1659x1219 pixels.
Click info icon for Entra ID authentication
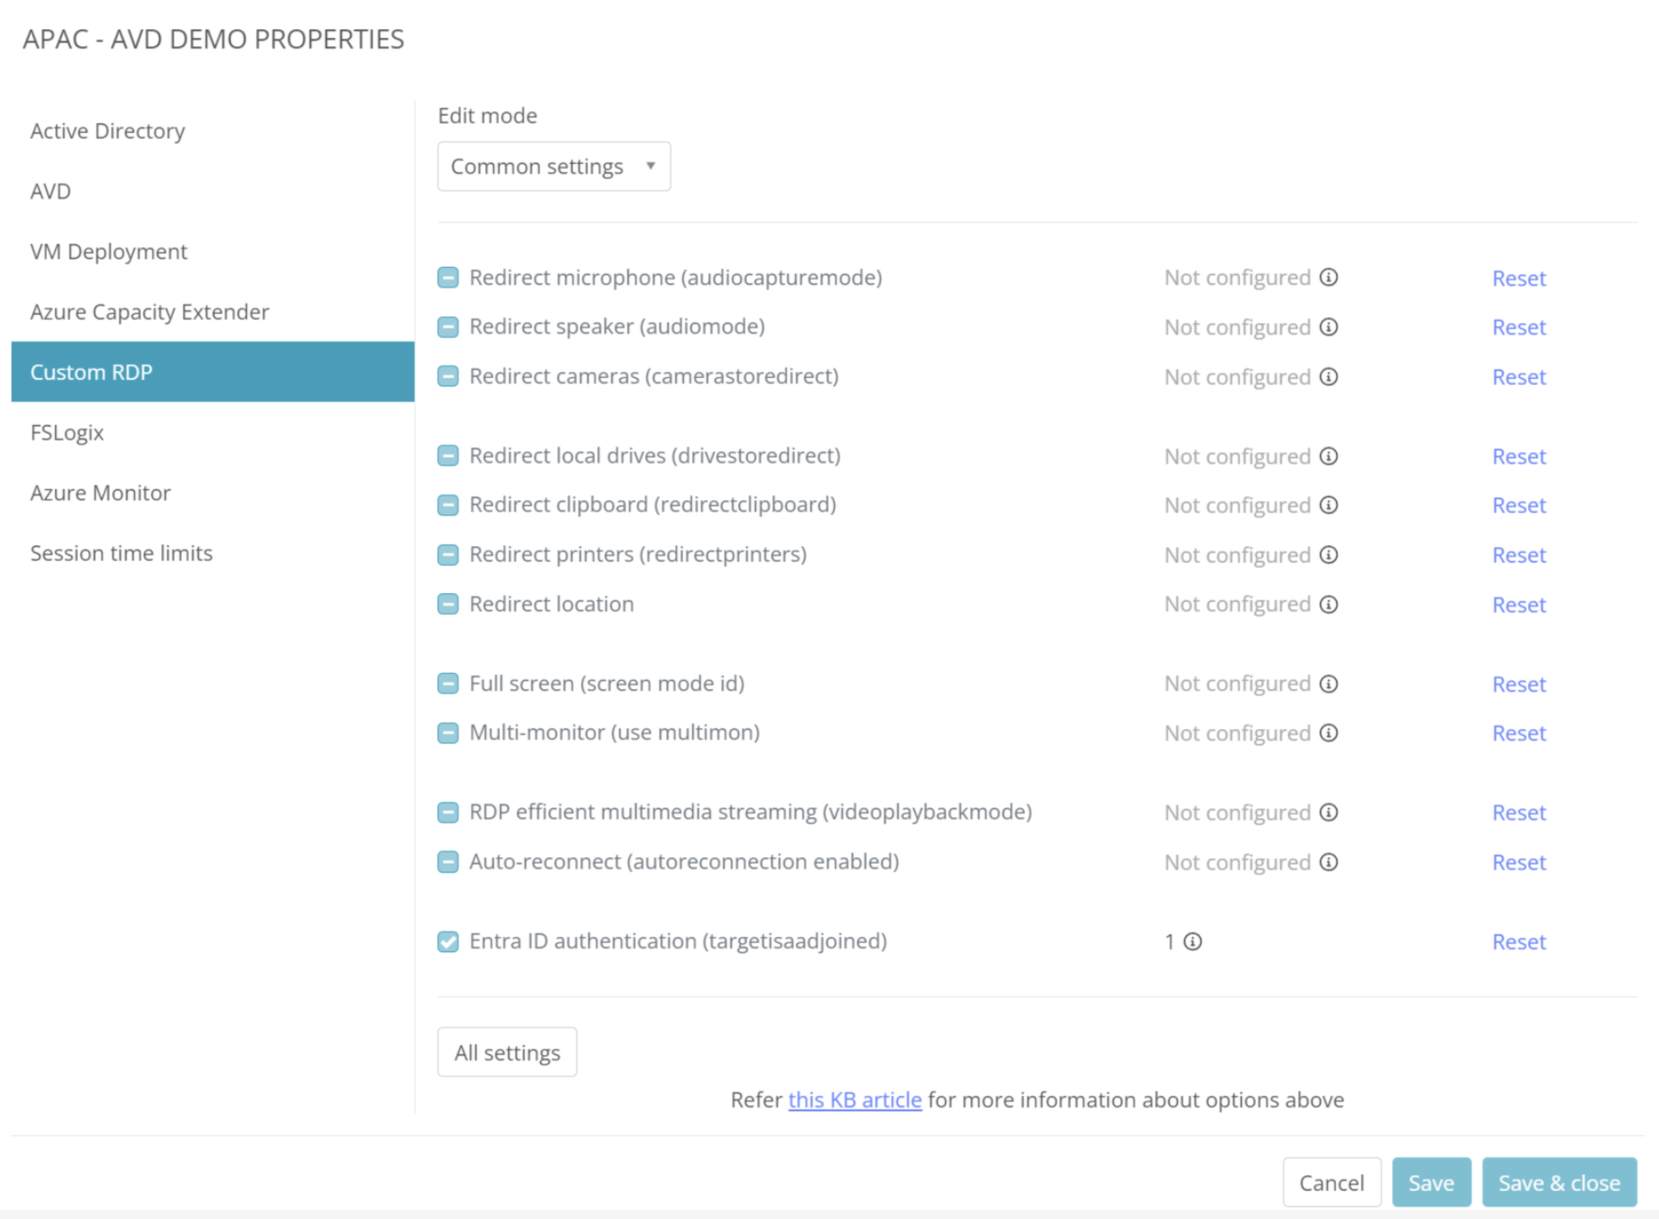[1193, 941]
